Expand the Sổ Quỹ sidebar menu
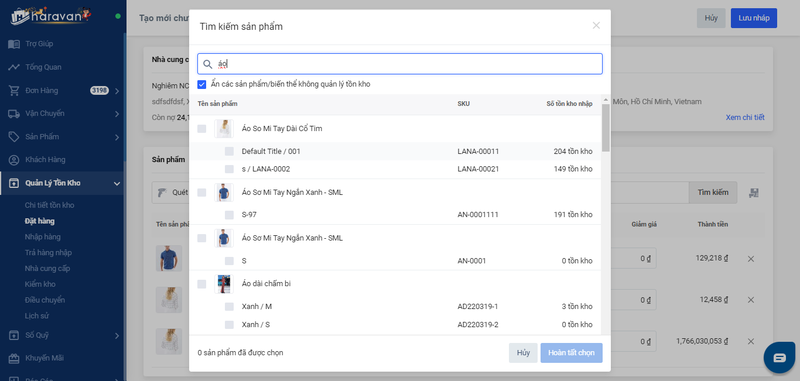The height and width of the screenshot is (381, 800). click(117, 336)
